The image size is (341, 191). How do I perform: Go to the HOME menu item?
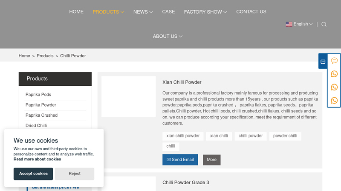[x=76, y=12]
